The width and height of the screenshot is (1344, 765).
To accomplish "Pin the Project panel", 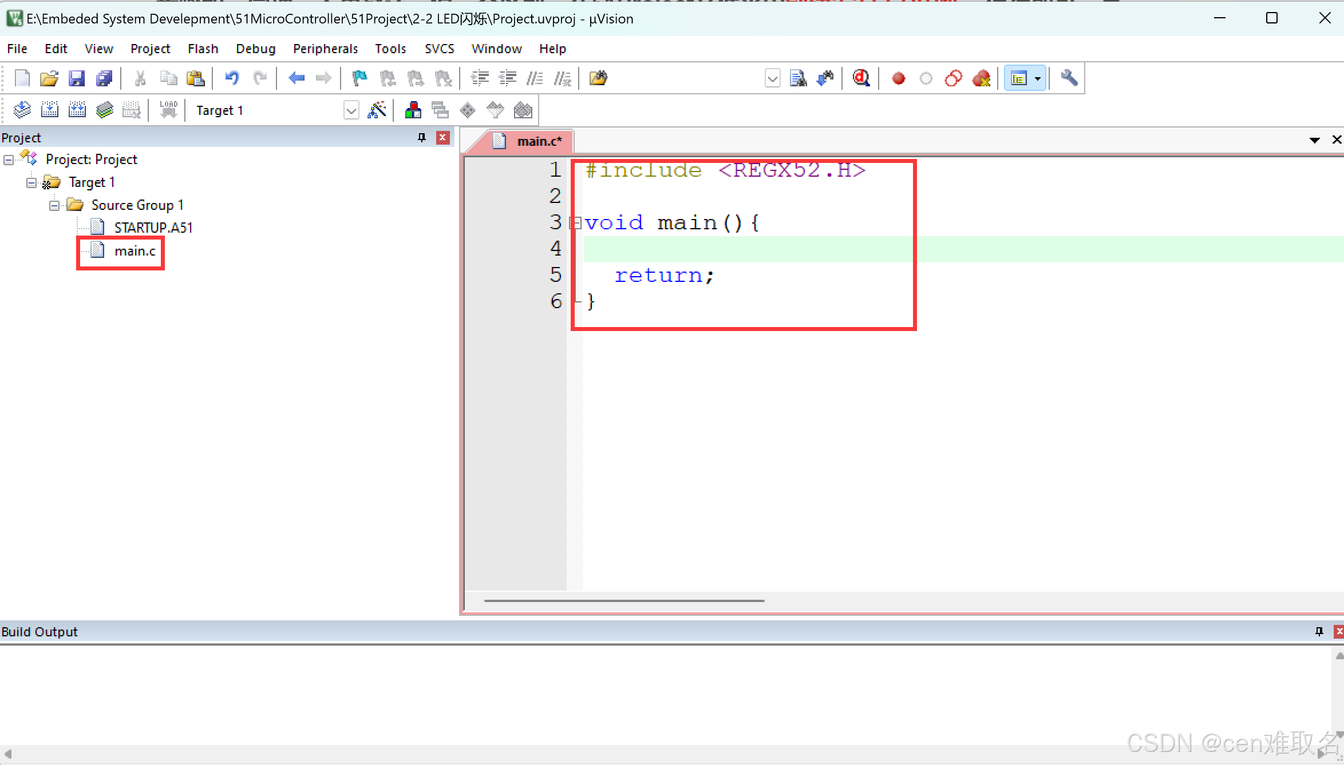I will (422, 138).
